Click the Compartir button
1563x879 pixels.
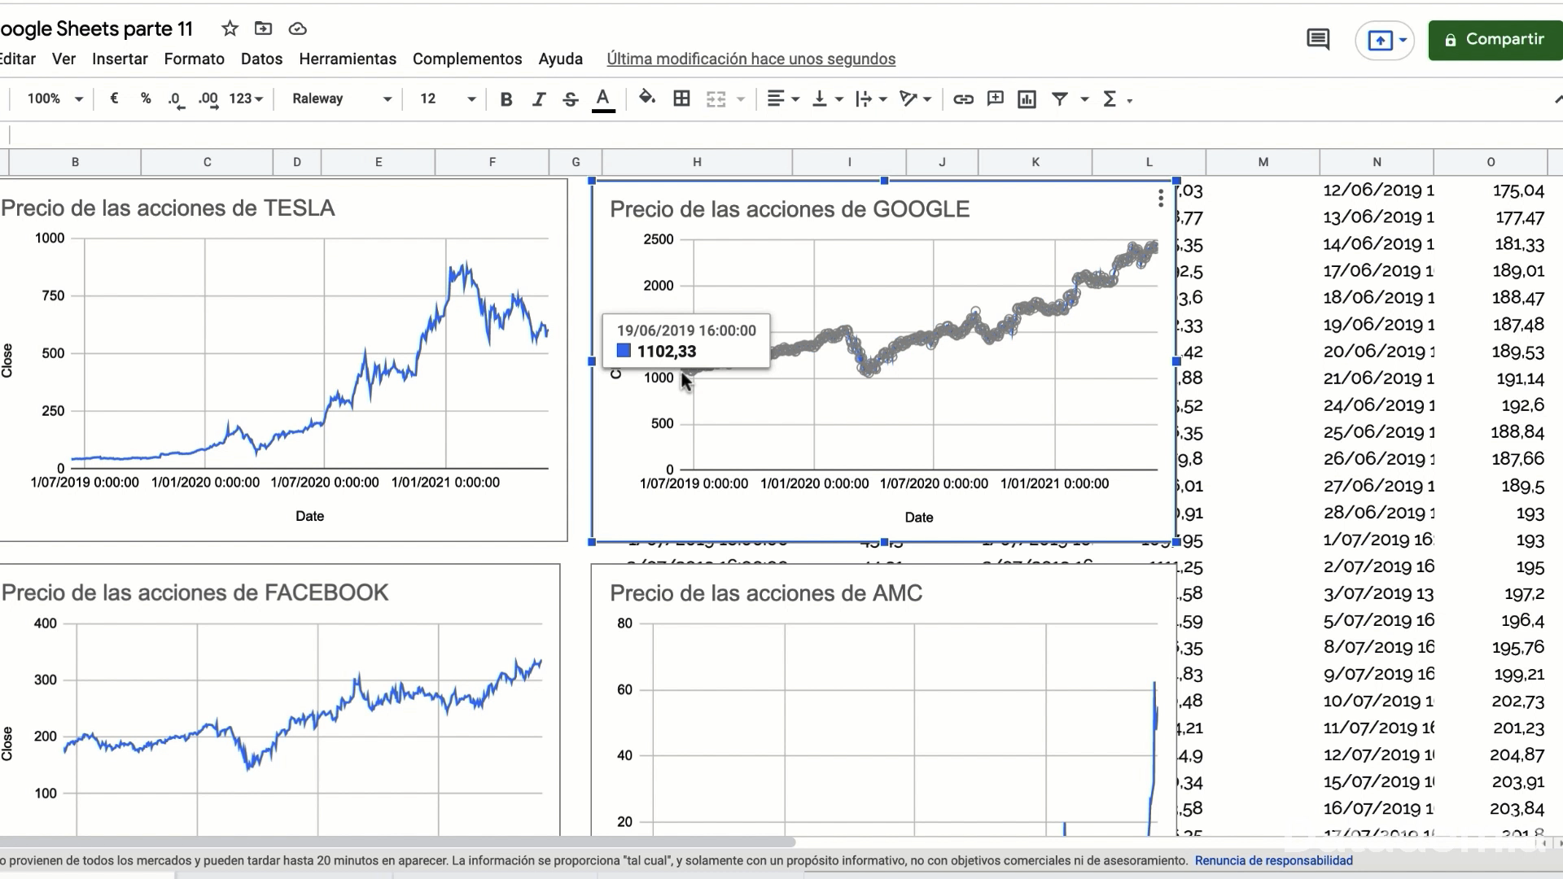coord(1495,39)
